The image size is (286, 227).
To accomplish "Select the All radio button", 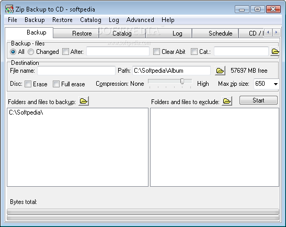I will [x=13, y=52].
